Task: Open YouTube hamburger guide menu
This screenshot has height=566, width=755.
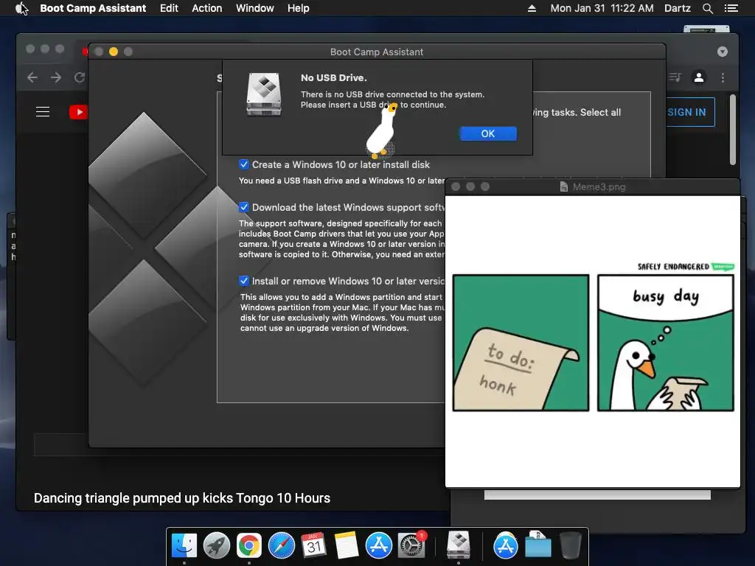Action: (x=43, y=112)
